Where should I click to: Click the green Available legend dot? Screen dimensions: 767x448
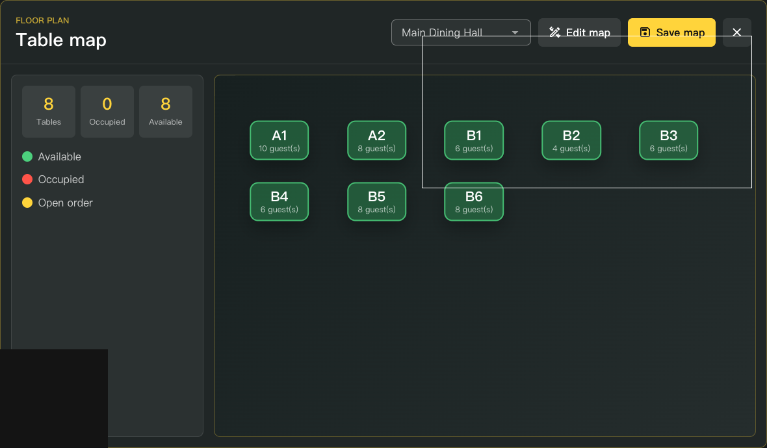(x=27, y=156)
